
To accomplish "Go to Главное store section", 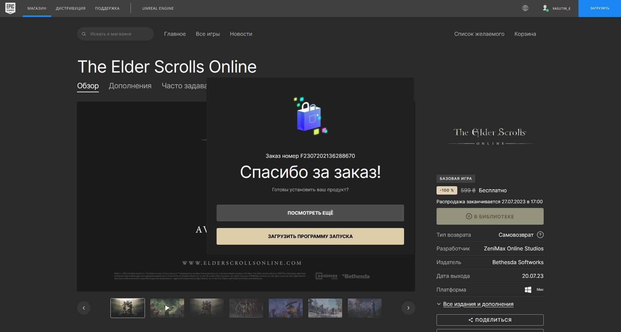I will click(x=175, y=34).
